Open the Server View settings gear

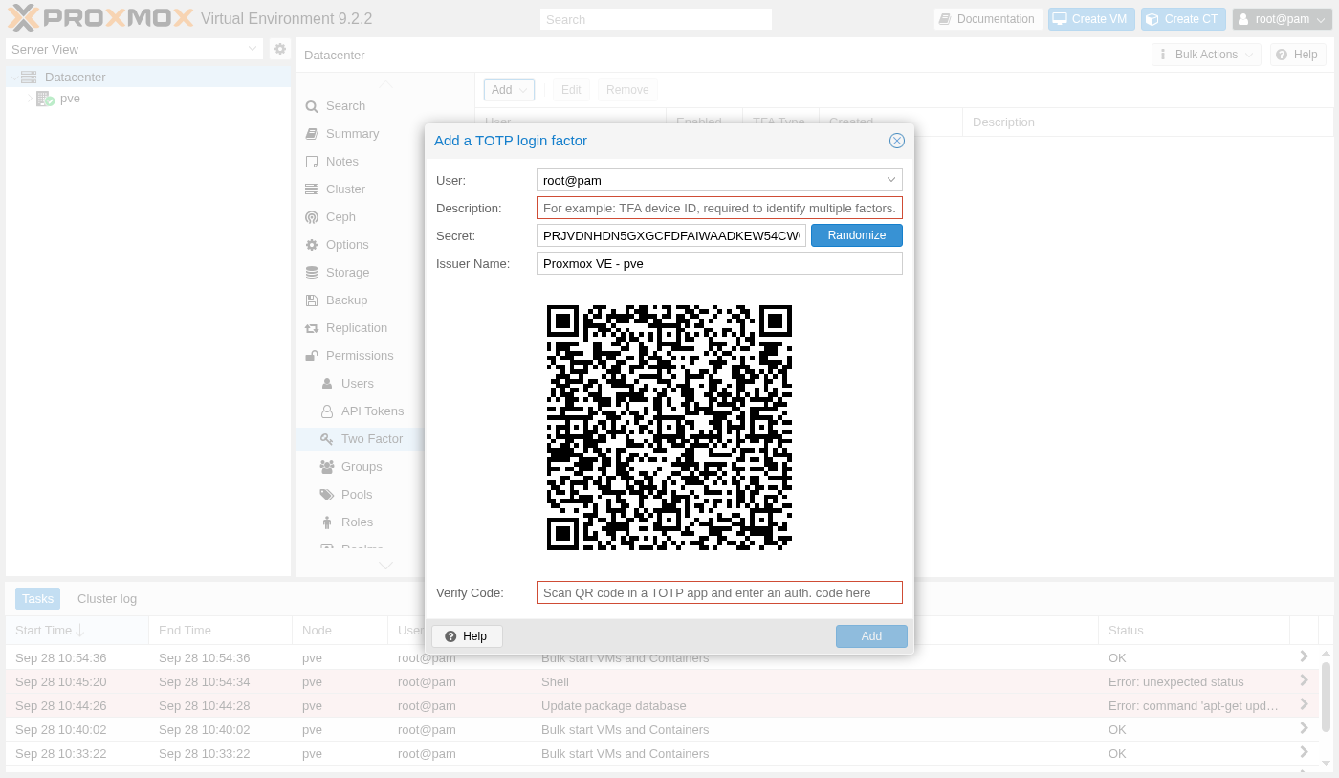coord(279,49)
